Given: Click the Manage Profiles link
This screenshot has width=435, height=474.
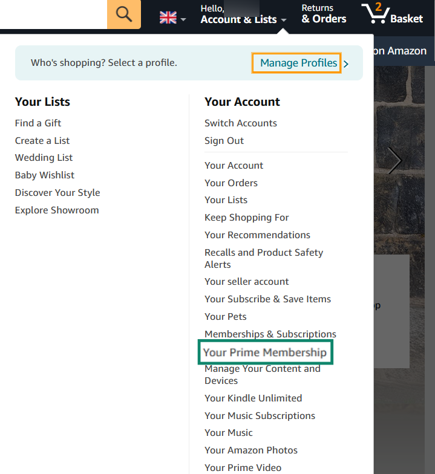Looking at the screenshot, I should tap(298, 63).
